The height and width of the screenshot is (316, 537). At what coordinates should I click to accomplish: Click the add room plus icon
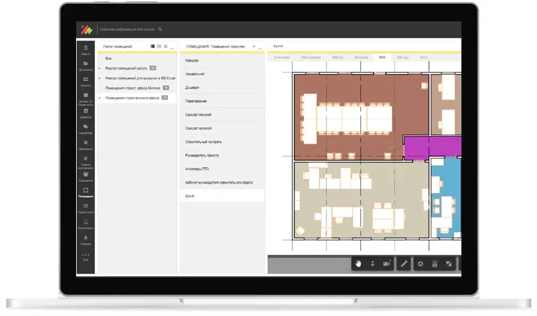click(254, 47)
